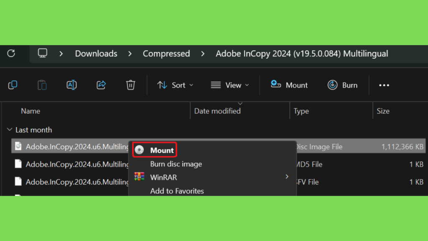The width and height of the screenshot is (428, 241).
Task: Select the Adobe.InCopy file of SFV type
Action: (x=77, y=182)
